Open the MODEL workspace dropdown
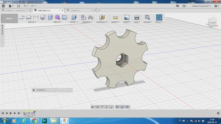Viewport: 221px width, 124px height. click(10, 18)
